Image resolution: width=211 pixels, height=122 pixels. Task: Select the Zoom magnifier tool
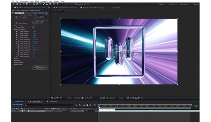pos(20,4)
